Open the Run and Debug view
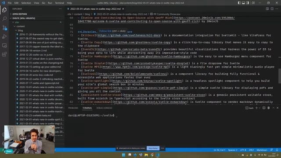281x158 pixels. click(4, 36)
